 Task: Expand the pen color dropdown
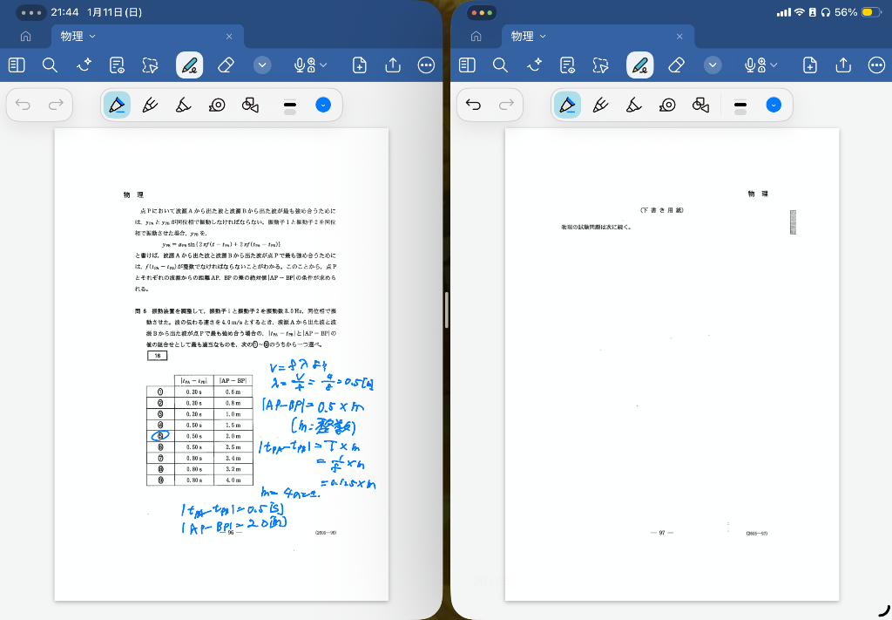click(324, 105)
